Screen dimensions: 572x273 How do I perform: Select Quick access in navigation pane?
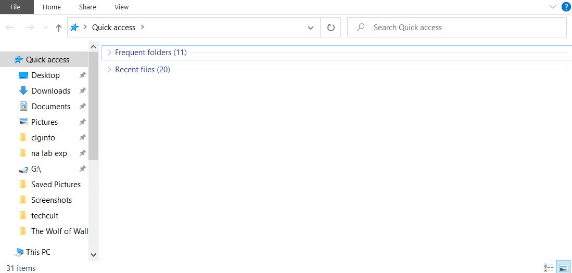pos(44,59)
